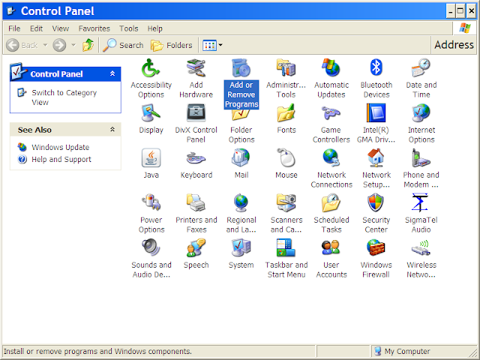Image resolution: width=480 pixels, height=360 pixels.
Task: Click the Back toolbar button
Action: pyautogui.click(x=22, y=45)
